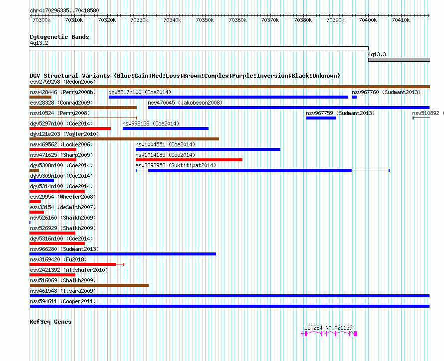This screenshot has width=444, height=361.
Task: Click nsv471625 (Sharp2005) label
Action: point(61,155)
